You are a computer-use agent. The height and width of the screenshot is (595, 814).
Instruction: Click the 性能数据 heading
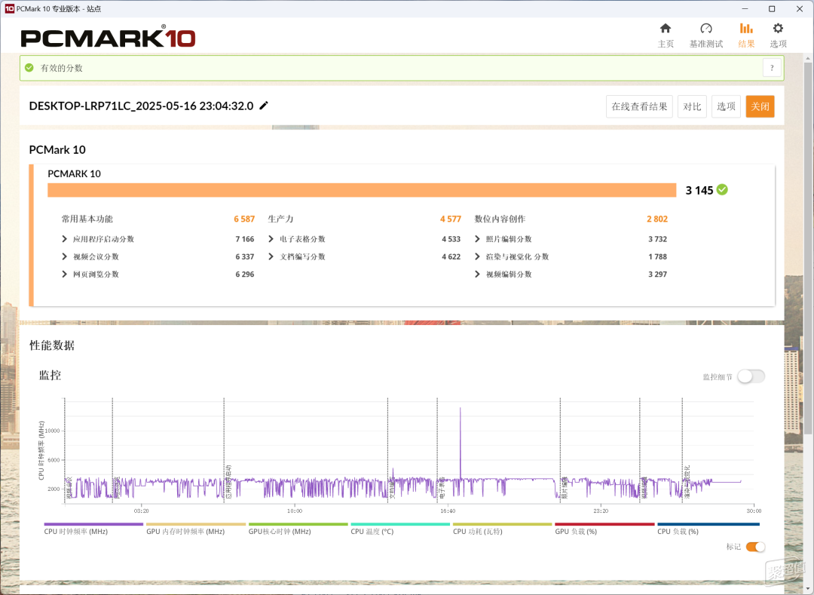52,345
